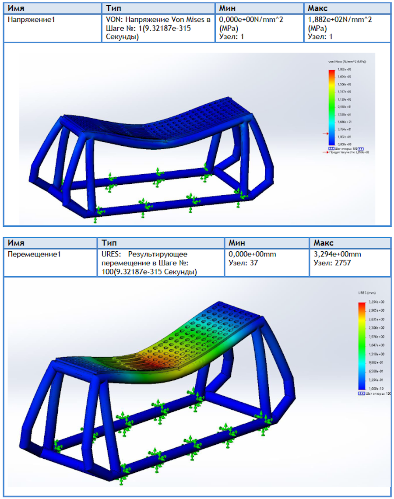The height and width of the screenshot is (499, 394).
Task: Click the '2,635e+00' URES legend value
Action: (x=376, y=319)
